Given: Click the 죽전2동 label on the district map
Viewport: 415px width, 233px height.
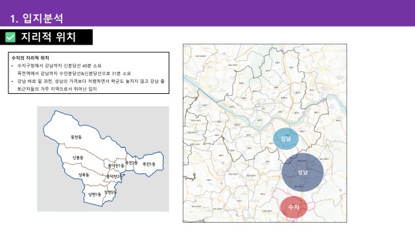Looking at the screenshot, I should 131,162.
